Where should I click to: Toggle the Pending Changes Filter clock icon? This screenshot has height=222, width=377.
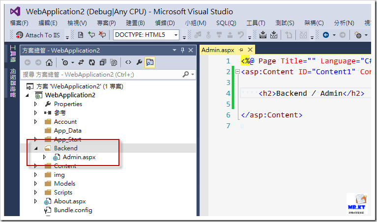(x=65, y=62)
